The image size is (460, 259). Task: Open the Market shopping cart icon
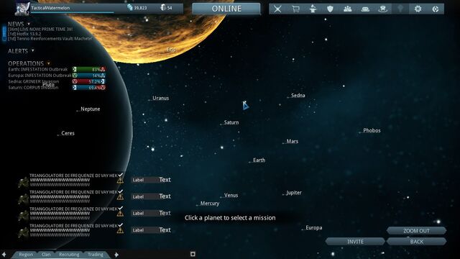pos(295,9)
